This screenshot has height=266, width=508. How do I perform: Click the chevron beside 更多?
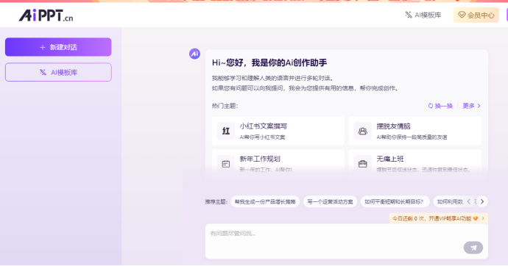point(479,106)
